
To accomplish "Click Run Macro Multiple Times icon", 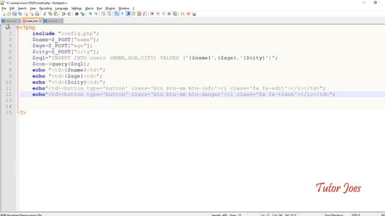I will point(169,14).
